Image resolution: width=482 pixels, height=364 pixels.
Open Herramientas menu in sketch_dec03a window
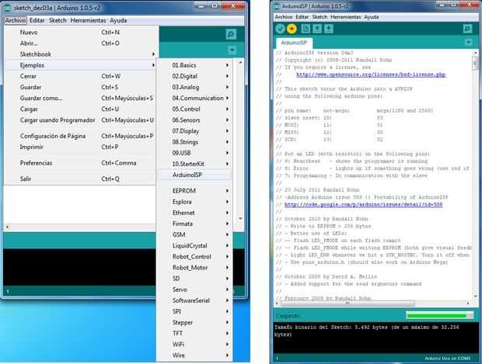(88, 20)
